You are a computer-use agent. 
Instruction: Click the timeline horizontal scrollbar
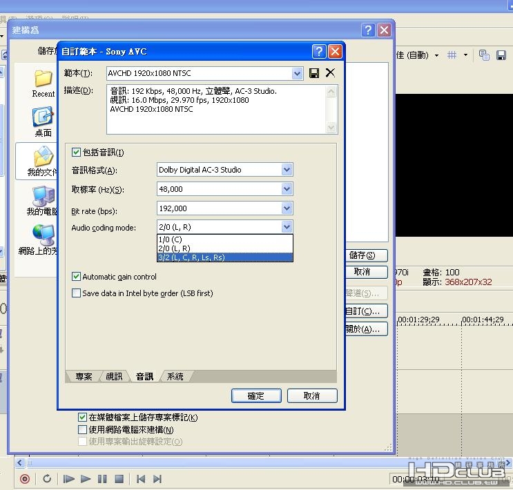(x=265, y=462)
